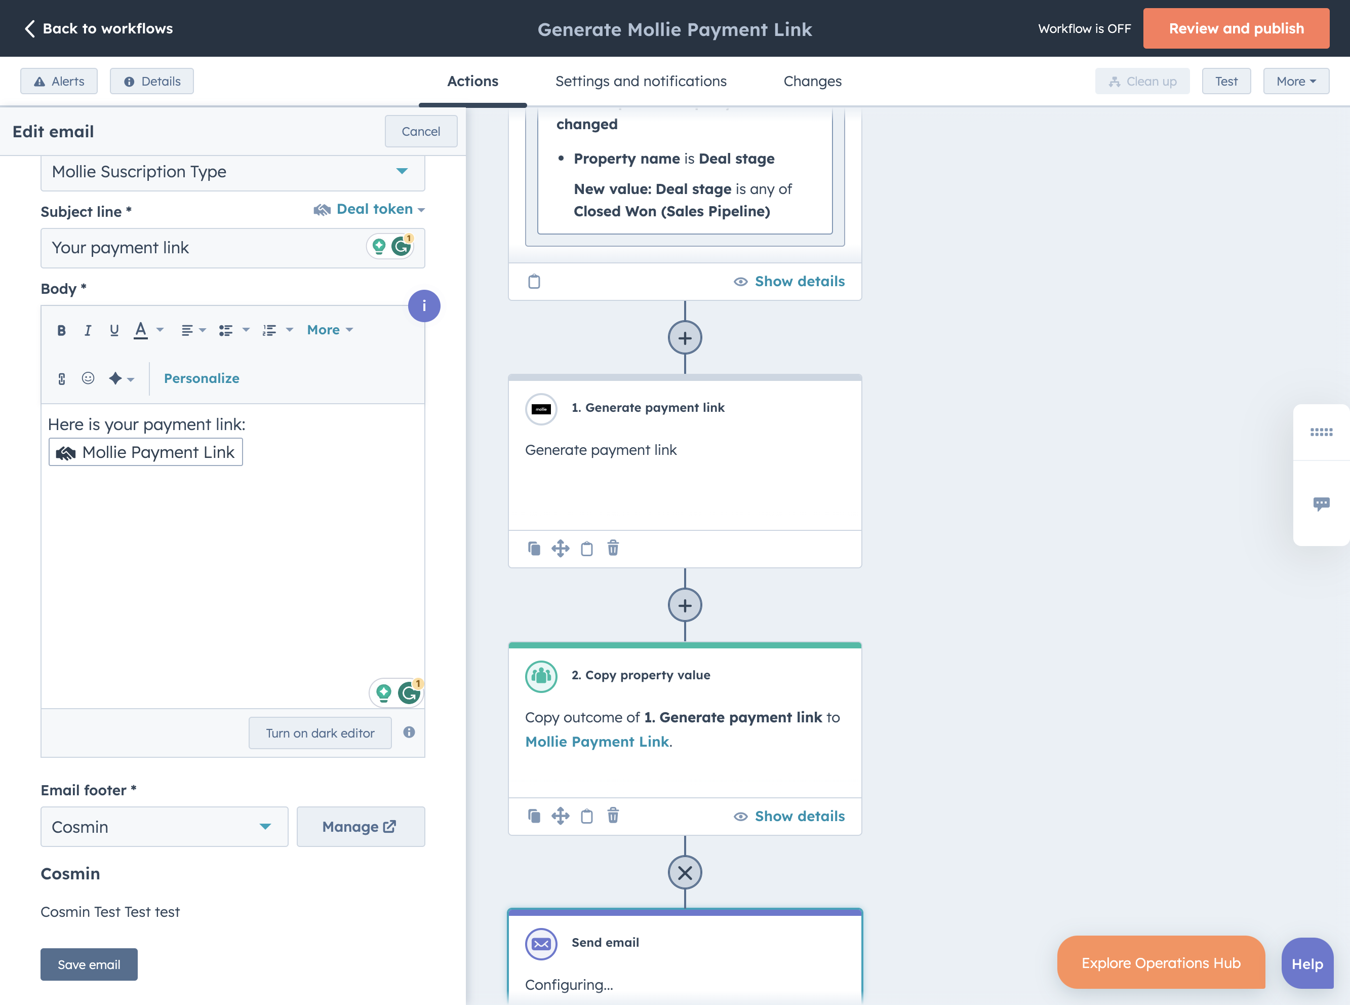This screenshot has height=1005, width=1350.
Task: Open workflow Details
Action: [152, 82]
